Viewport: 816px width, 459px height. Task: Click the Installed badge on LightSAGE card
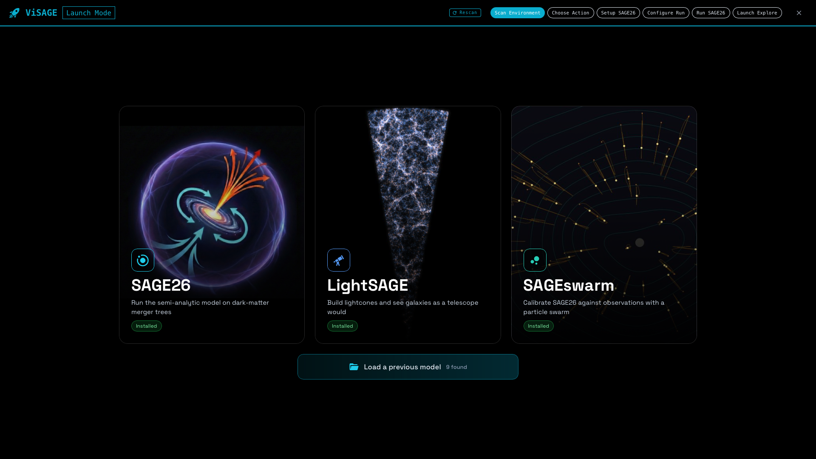(343, 326)
